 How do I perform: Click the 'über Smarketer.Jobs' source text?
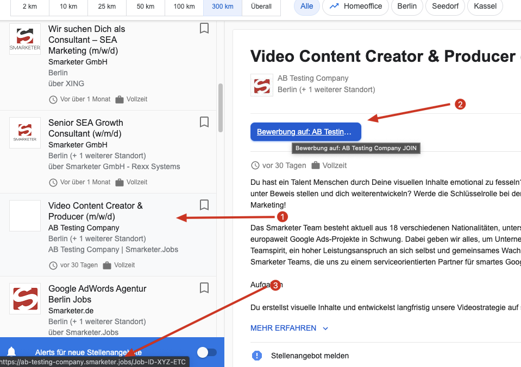84,332
